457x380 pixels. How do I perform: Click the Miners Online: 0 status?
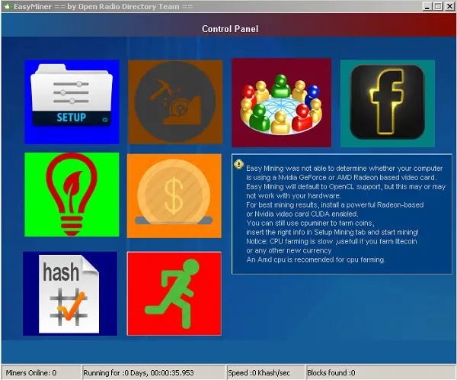pyautogui.click(x=41, y=372)
